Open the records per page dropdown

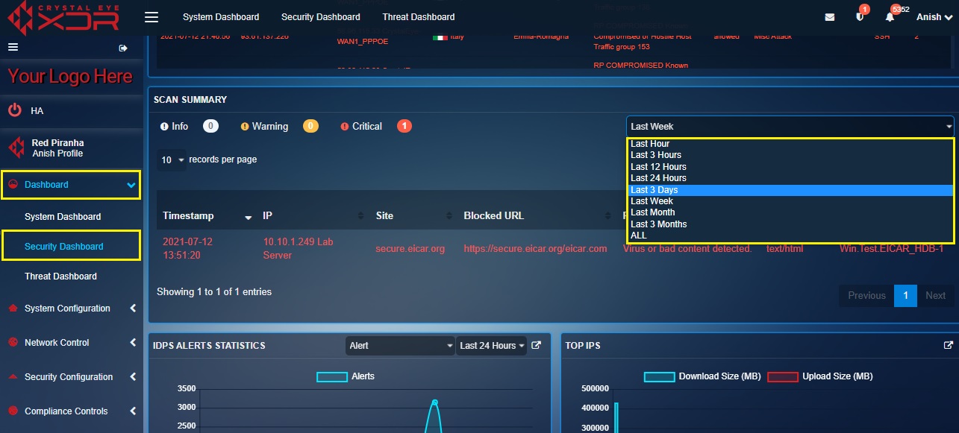(172, 159)
